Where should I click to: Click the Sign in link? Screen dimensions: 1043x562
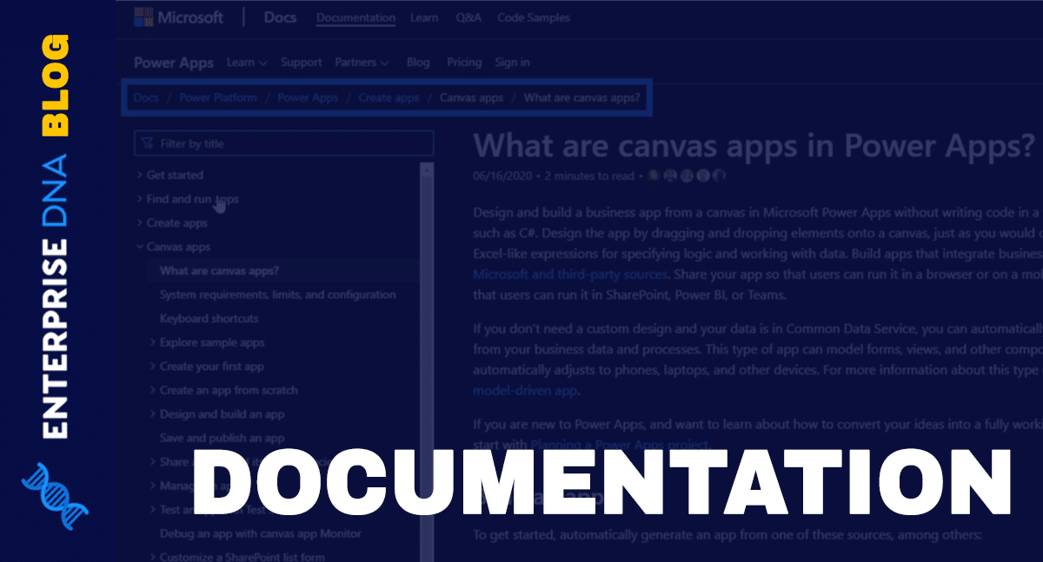512,63
